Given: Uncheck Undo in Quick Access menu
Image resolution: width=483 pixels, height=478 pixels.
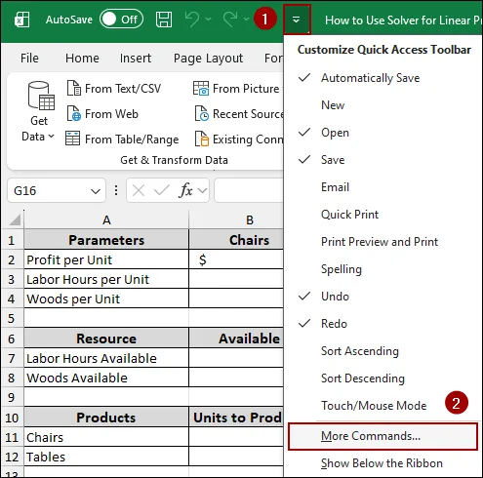Looking at the screenshot, I should pos(383,297).
